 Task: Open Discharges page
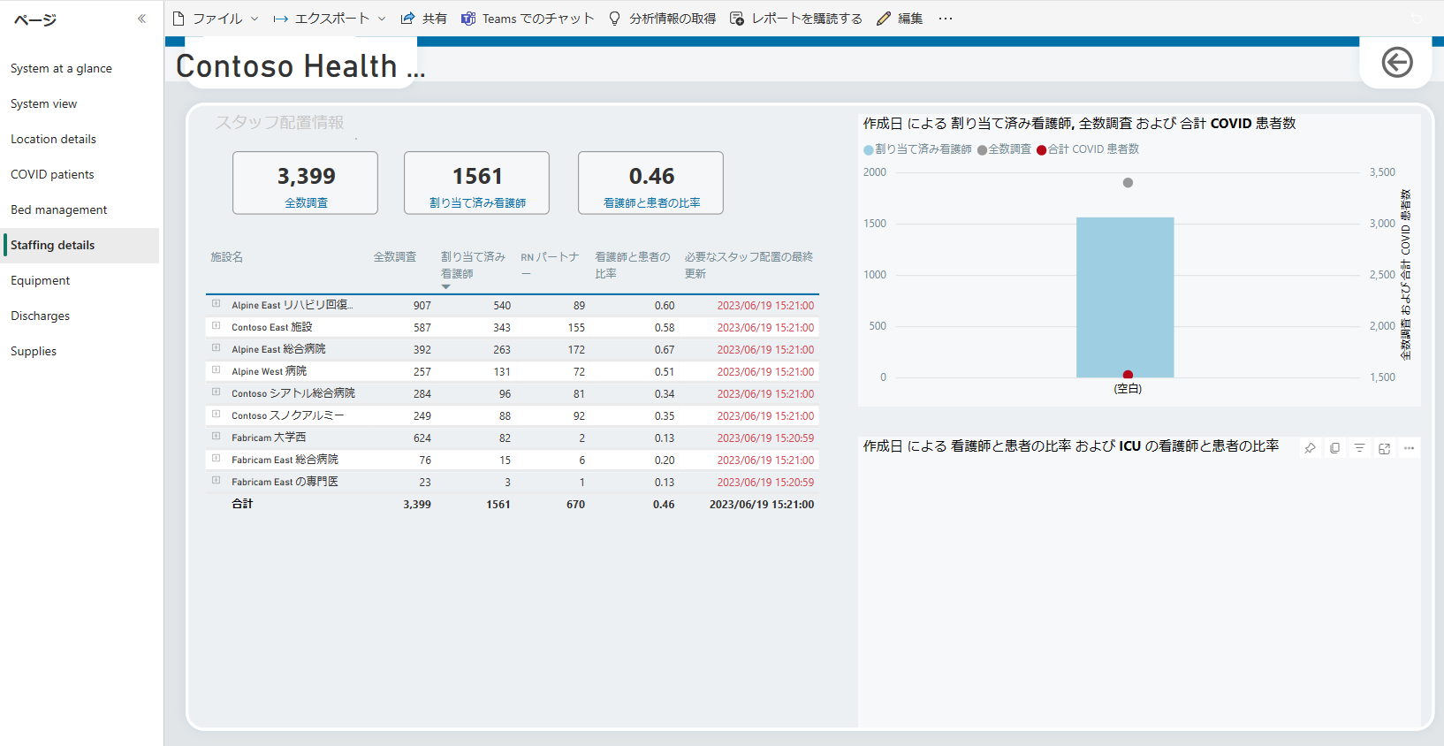(80, 316)
